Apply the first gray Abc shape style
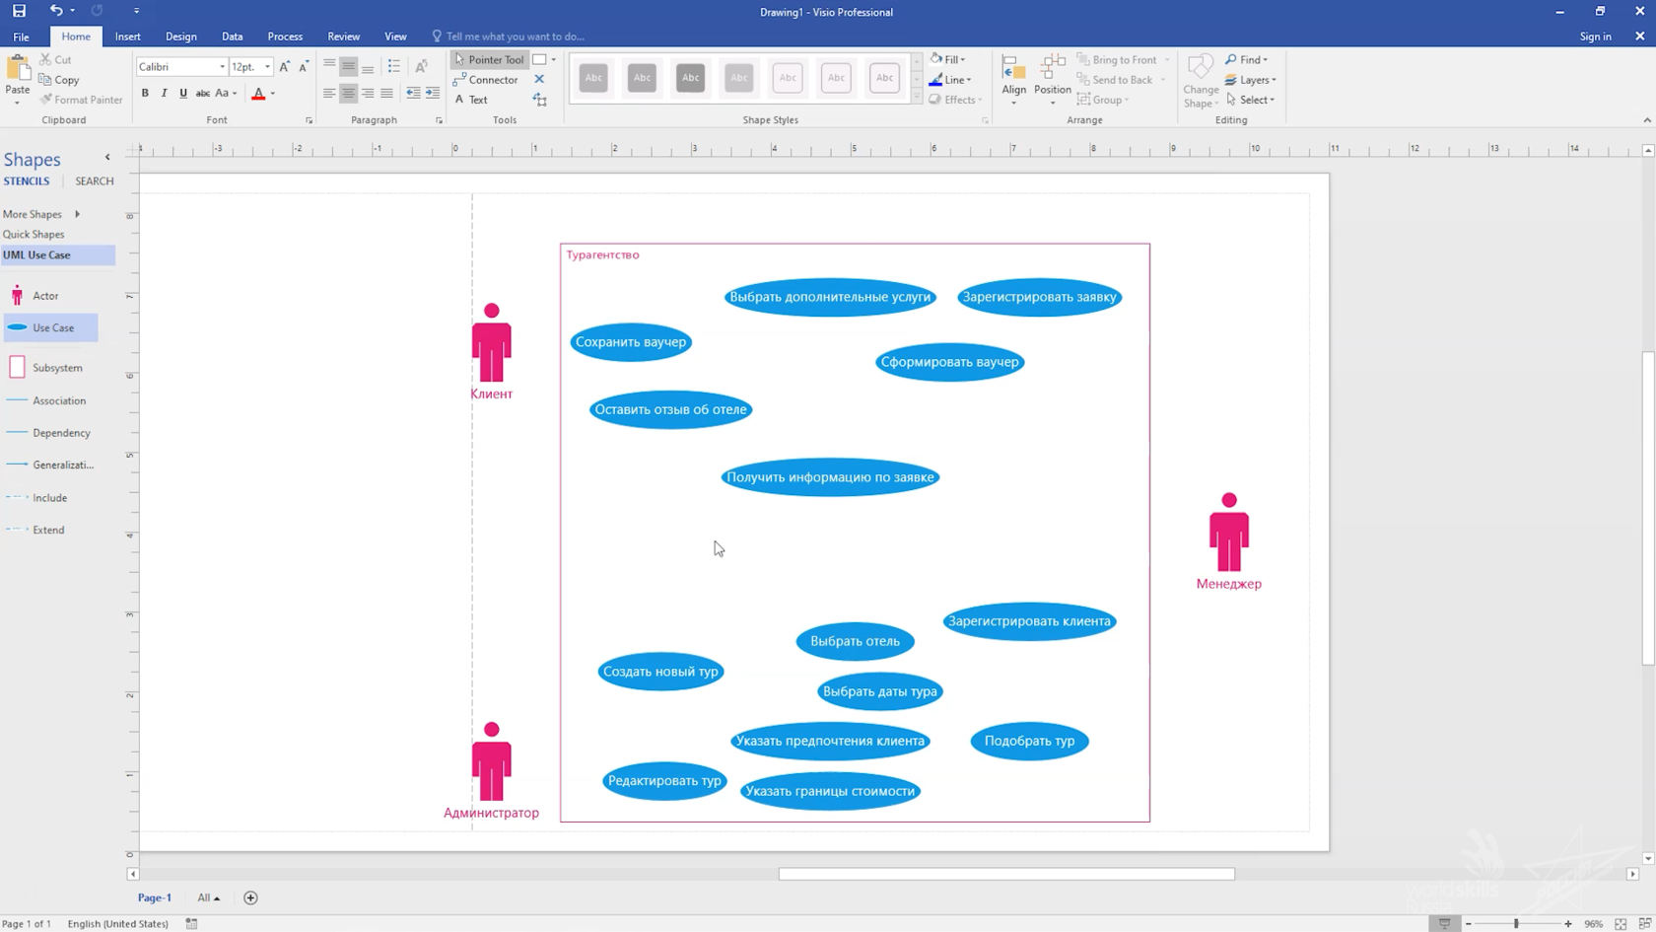 click(x=593, y=78)
